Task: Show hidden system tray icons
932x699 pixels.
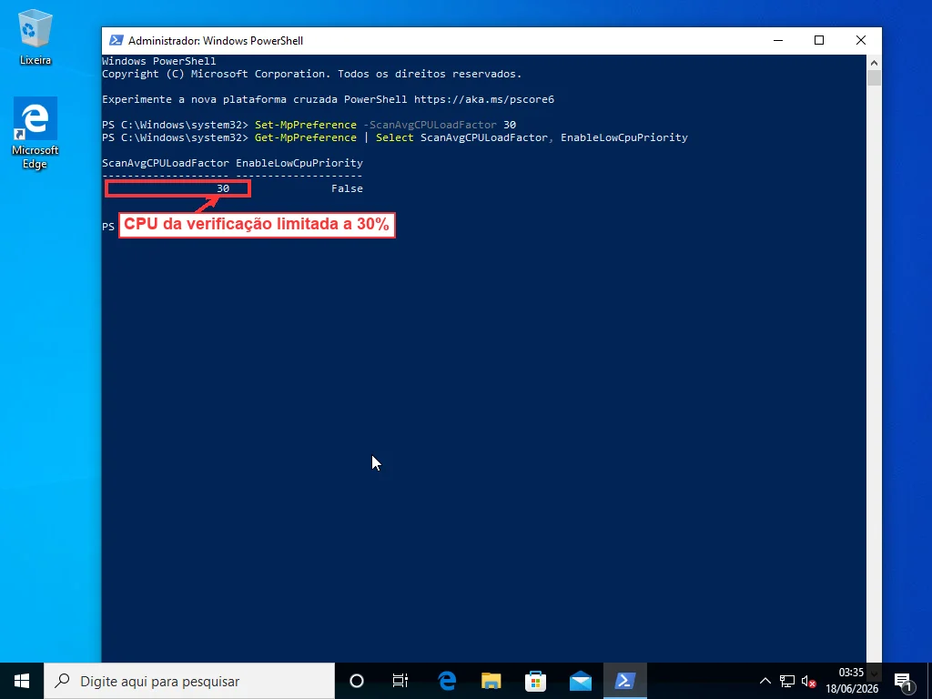Action: pyautogui.click(x=765, y=681)
